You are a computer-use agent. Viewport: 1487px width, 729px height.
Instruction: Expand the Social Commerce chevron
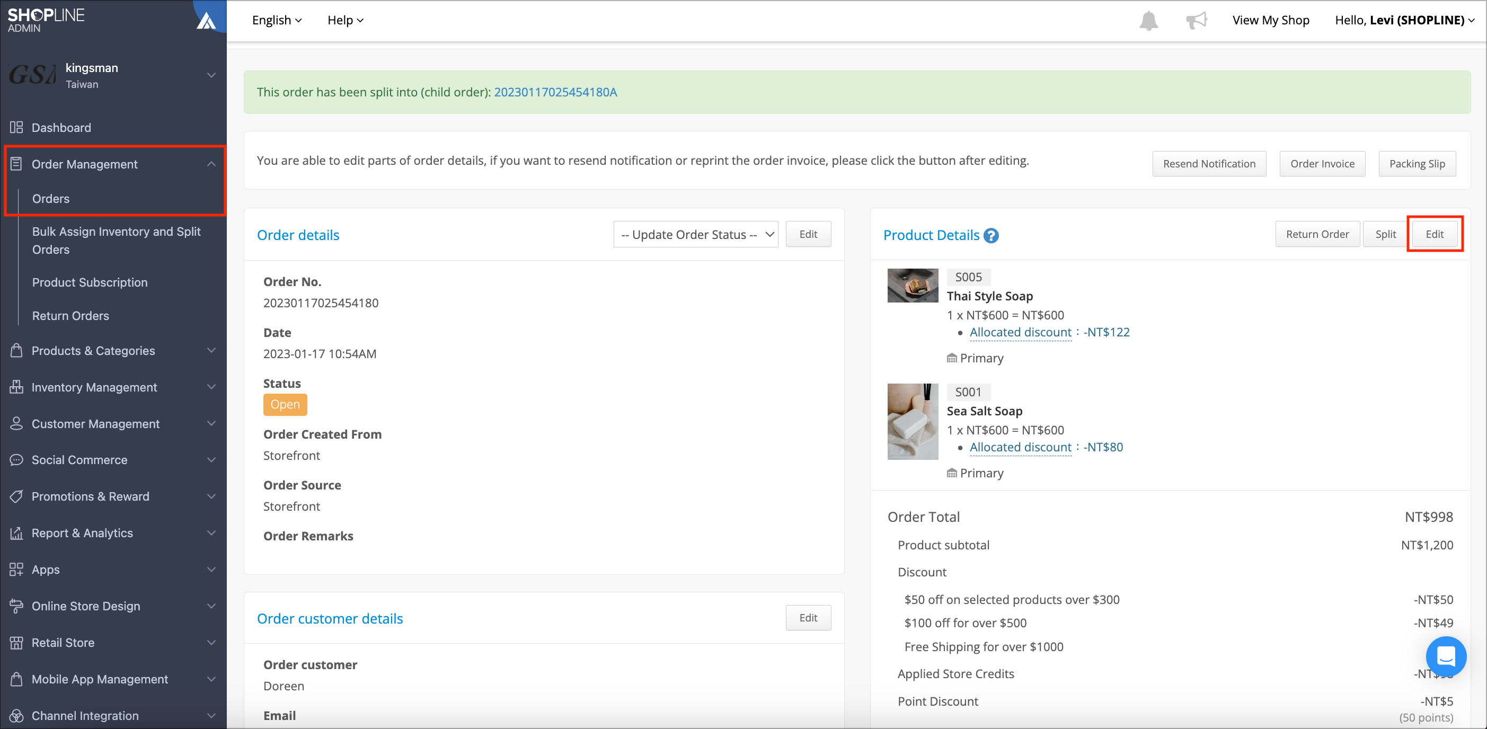pyautogui.click(x=211, y=460)
